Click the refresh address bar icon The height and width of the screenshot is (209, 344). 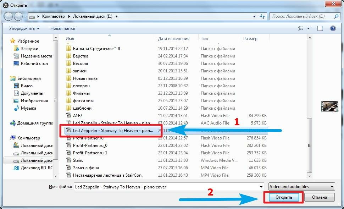point(263,16)
